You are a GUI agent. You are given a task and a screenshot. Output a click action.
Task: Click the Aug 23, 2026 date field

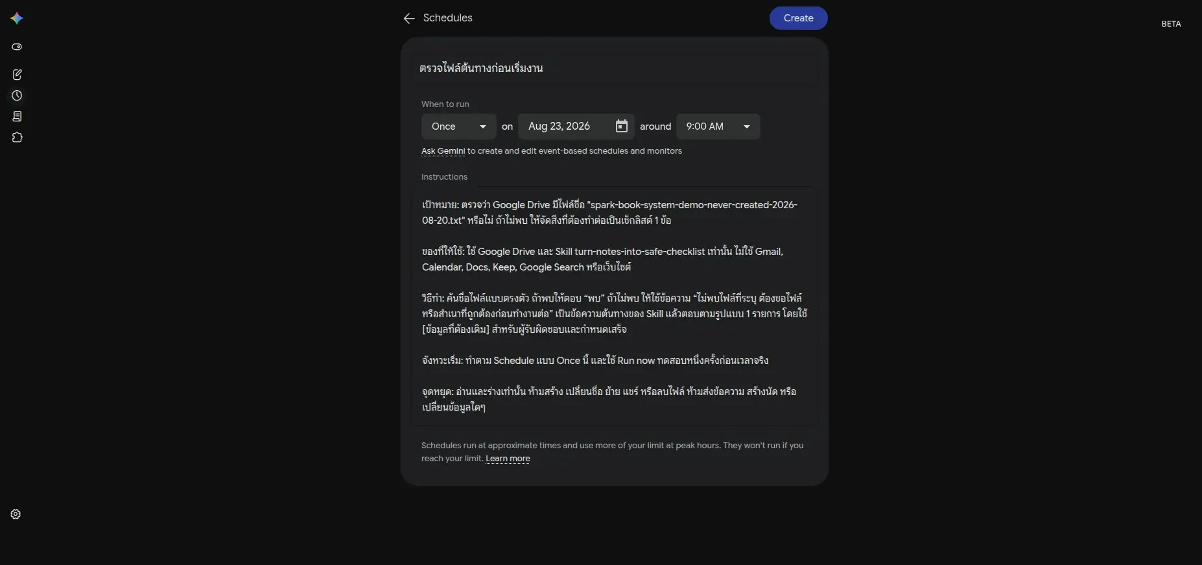pyautogui.click(x=576, y=126)
